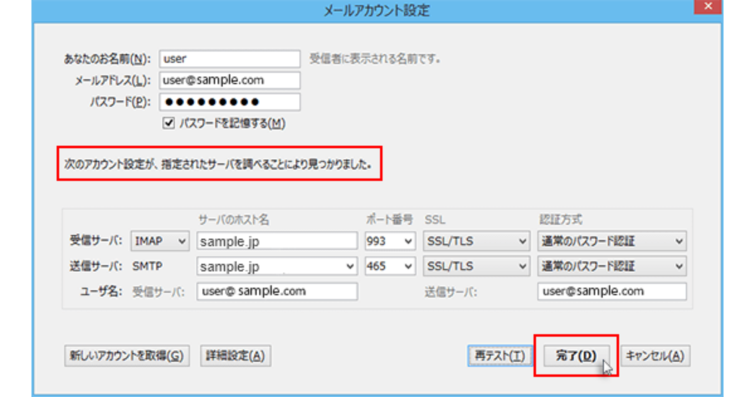Click the キャンセル button
Viewport: 755px width, 397px height.
click(655, 356)
